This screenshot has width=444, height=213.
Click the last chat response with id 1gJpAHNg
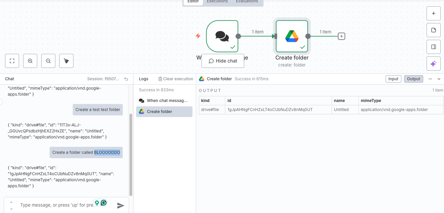(x=61, y=177)
